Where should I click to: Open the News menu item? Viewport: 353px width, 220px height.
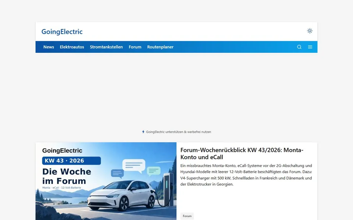click(49, 47)
